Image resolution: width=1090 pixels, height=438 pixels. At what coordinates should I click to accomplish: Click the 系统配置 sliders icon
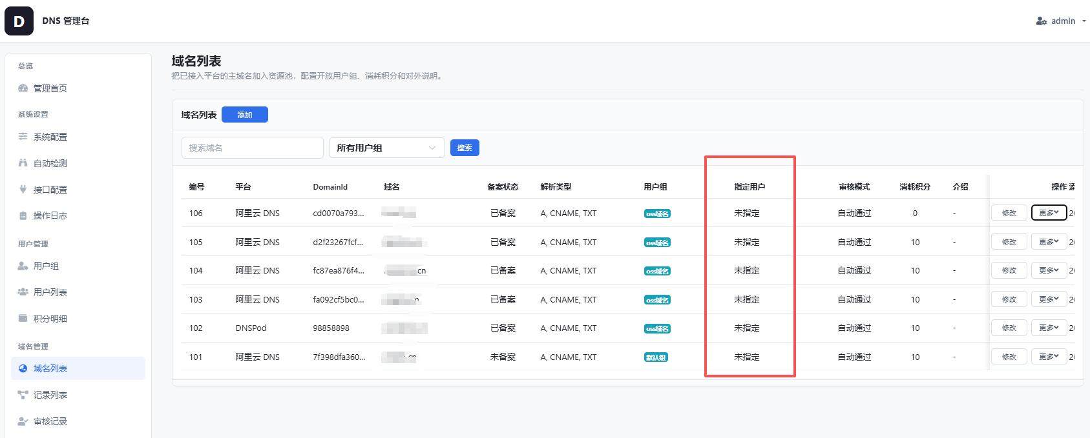[23, 137]
